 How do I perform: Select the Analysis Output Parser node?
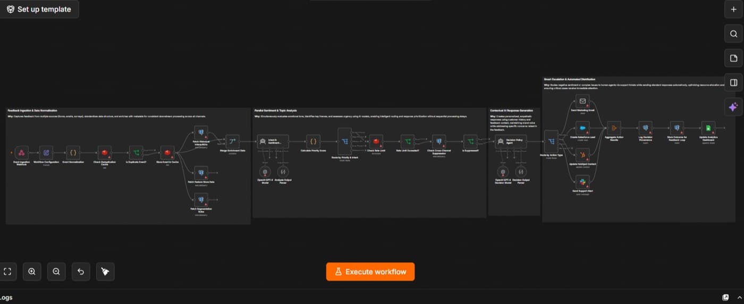tap(283, 172)
